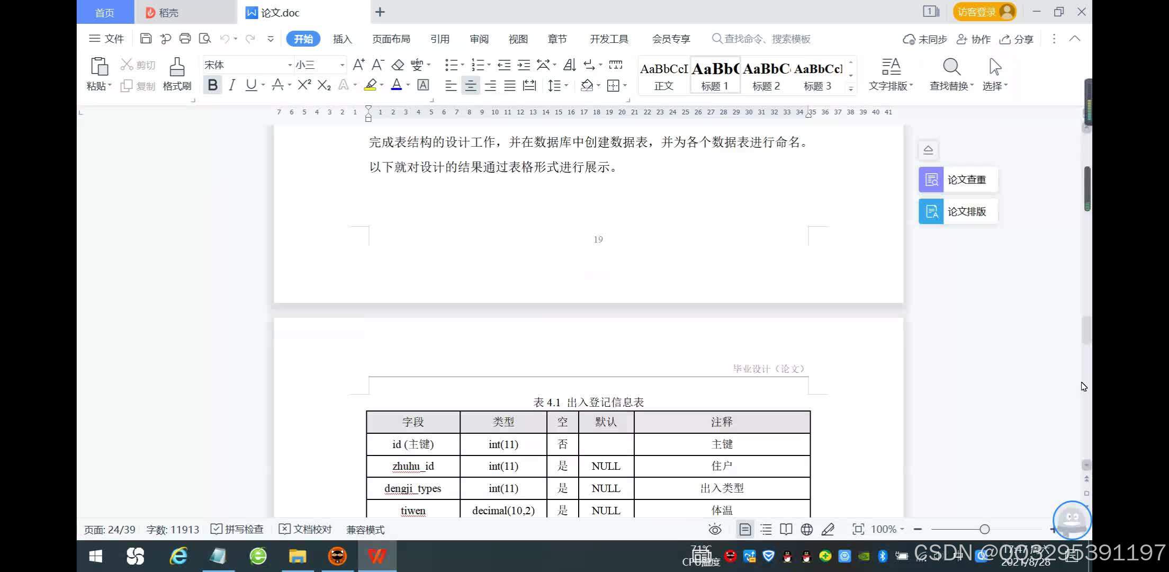
Task: Expand the styles gallery arrow
Action: (851, 88)
